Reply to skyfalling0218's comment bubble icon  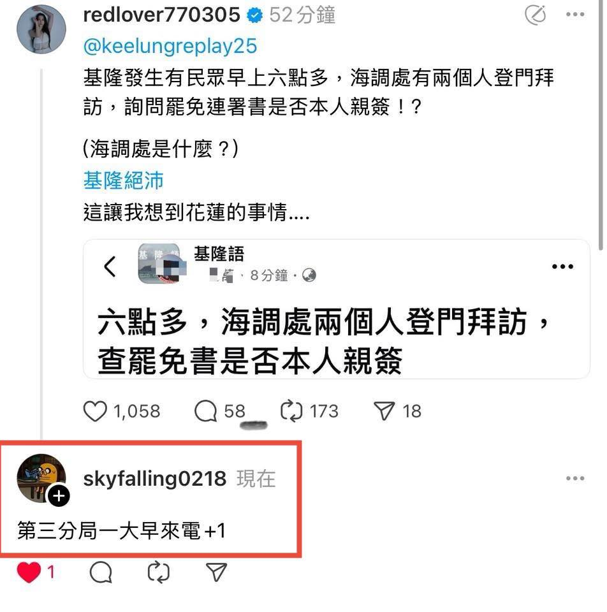(x=101, y=572)
